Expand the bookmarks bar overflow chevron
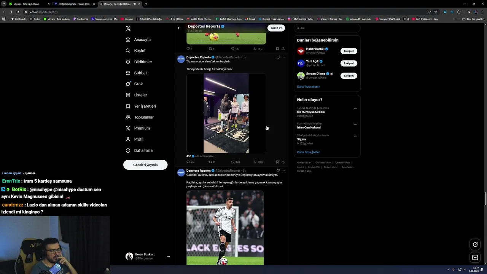487x274 pixels. click(x=454, y=19)
